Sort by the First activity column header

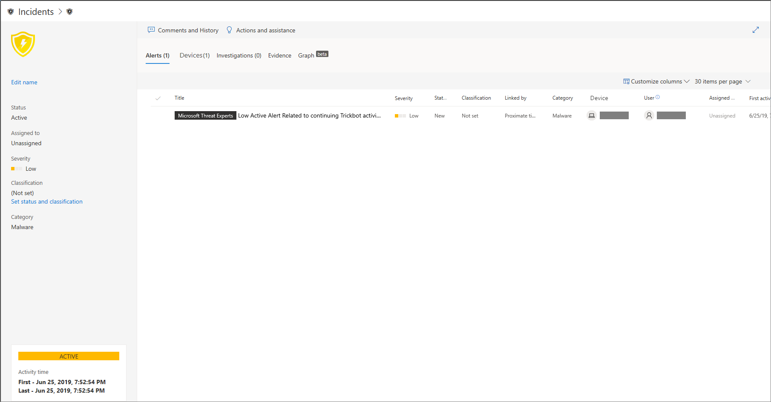pos(759,98)
